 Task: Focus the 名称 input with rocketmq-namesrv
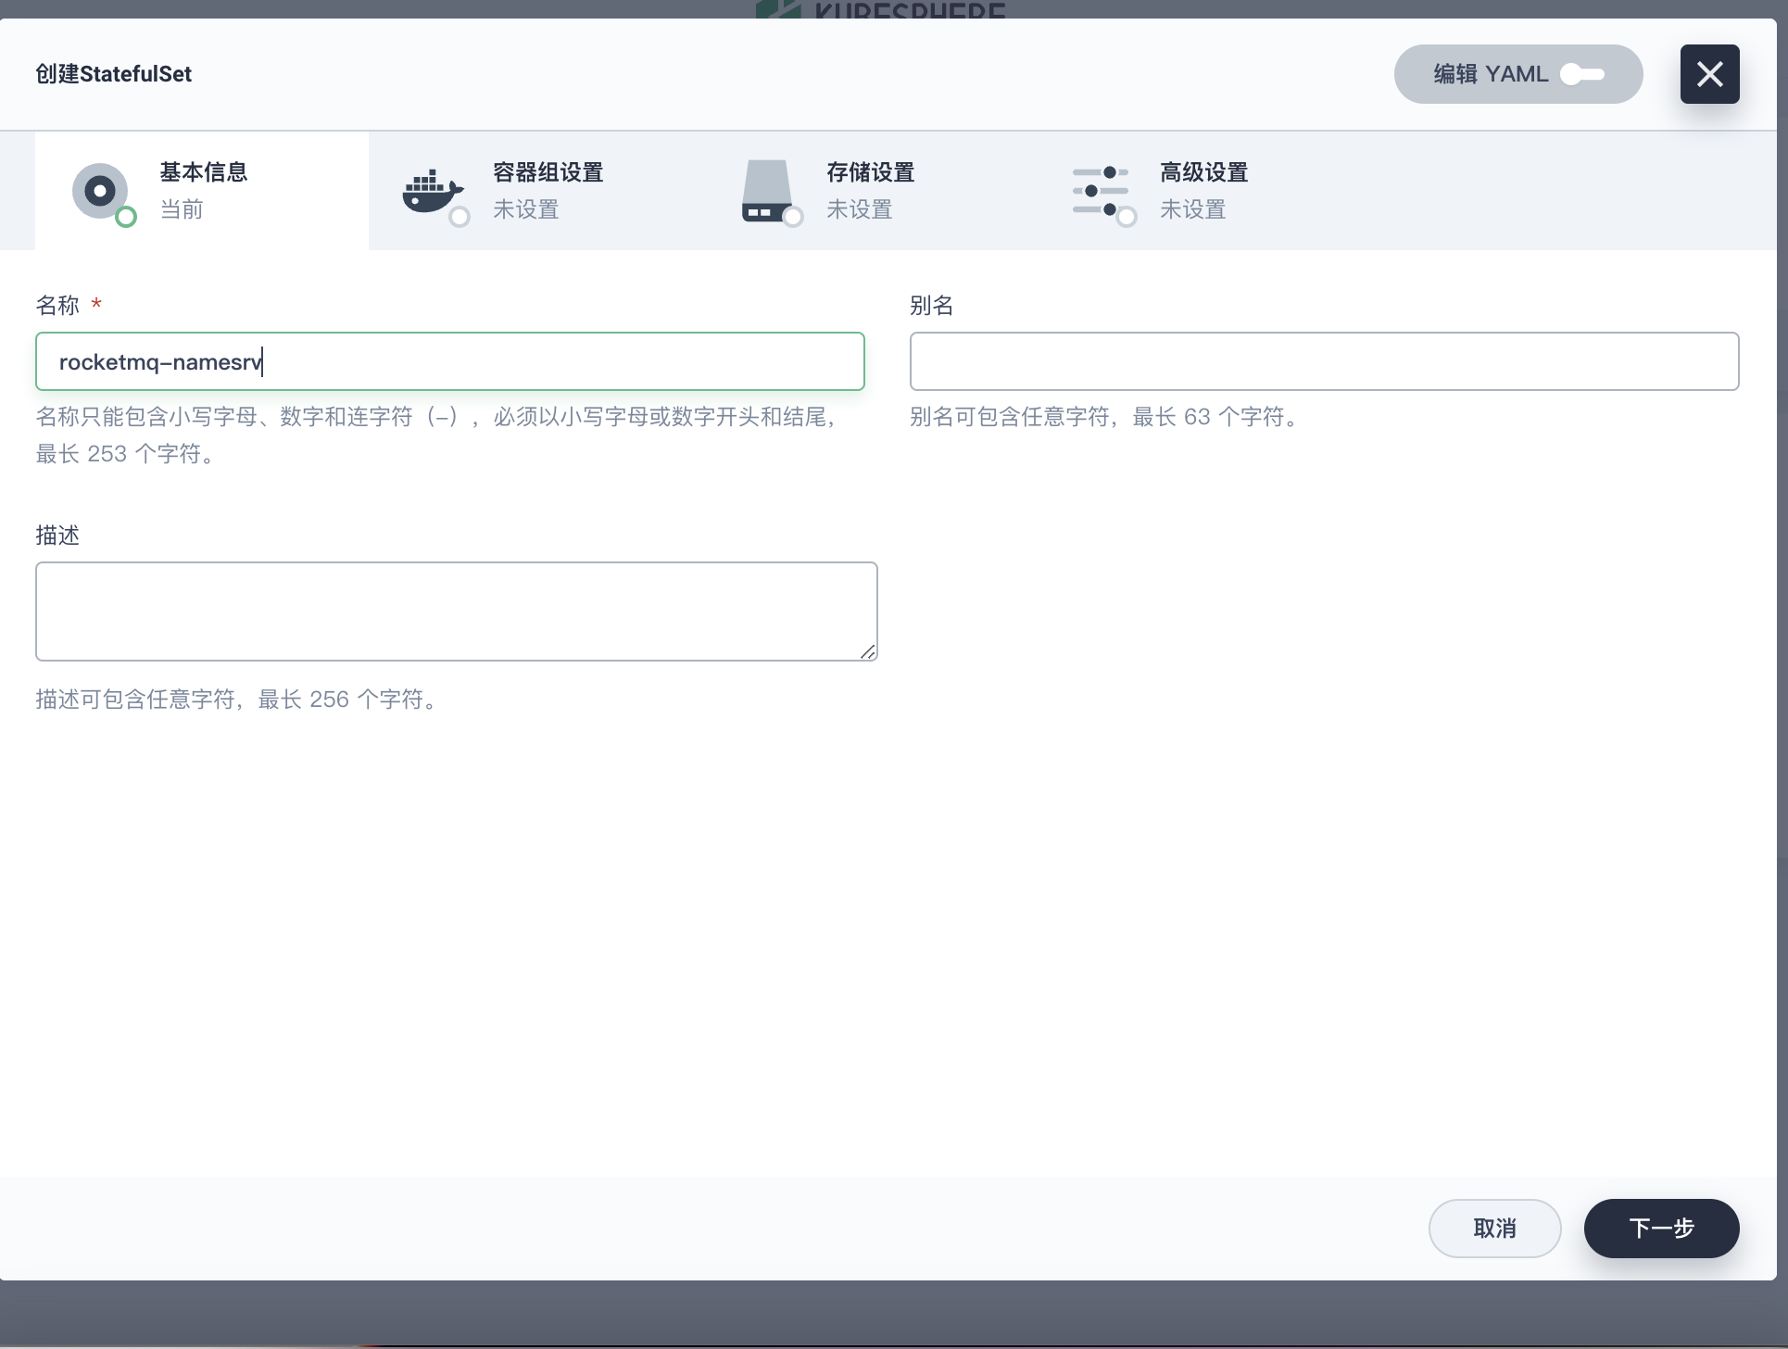(450, 361)
